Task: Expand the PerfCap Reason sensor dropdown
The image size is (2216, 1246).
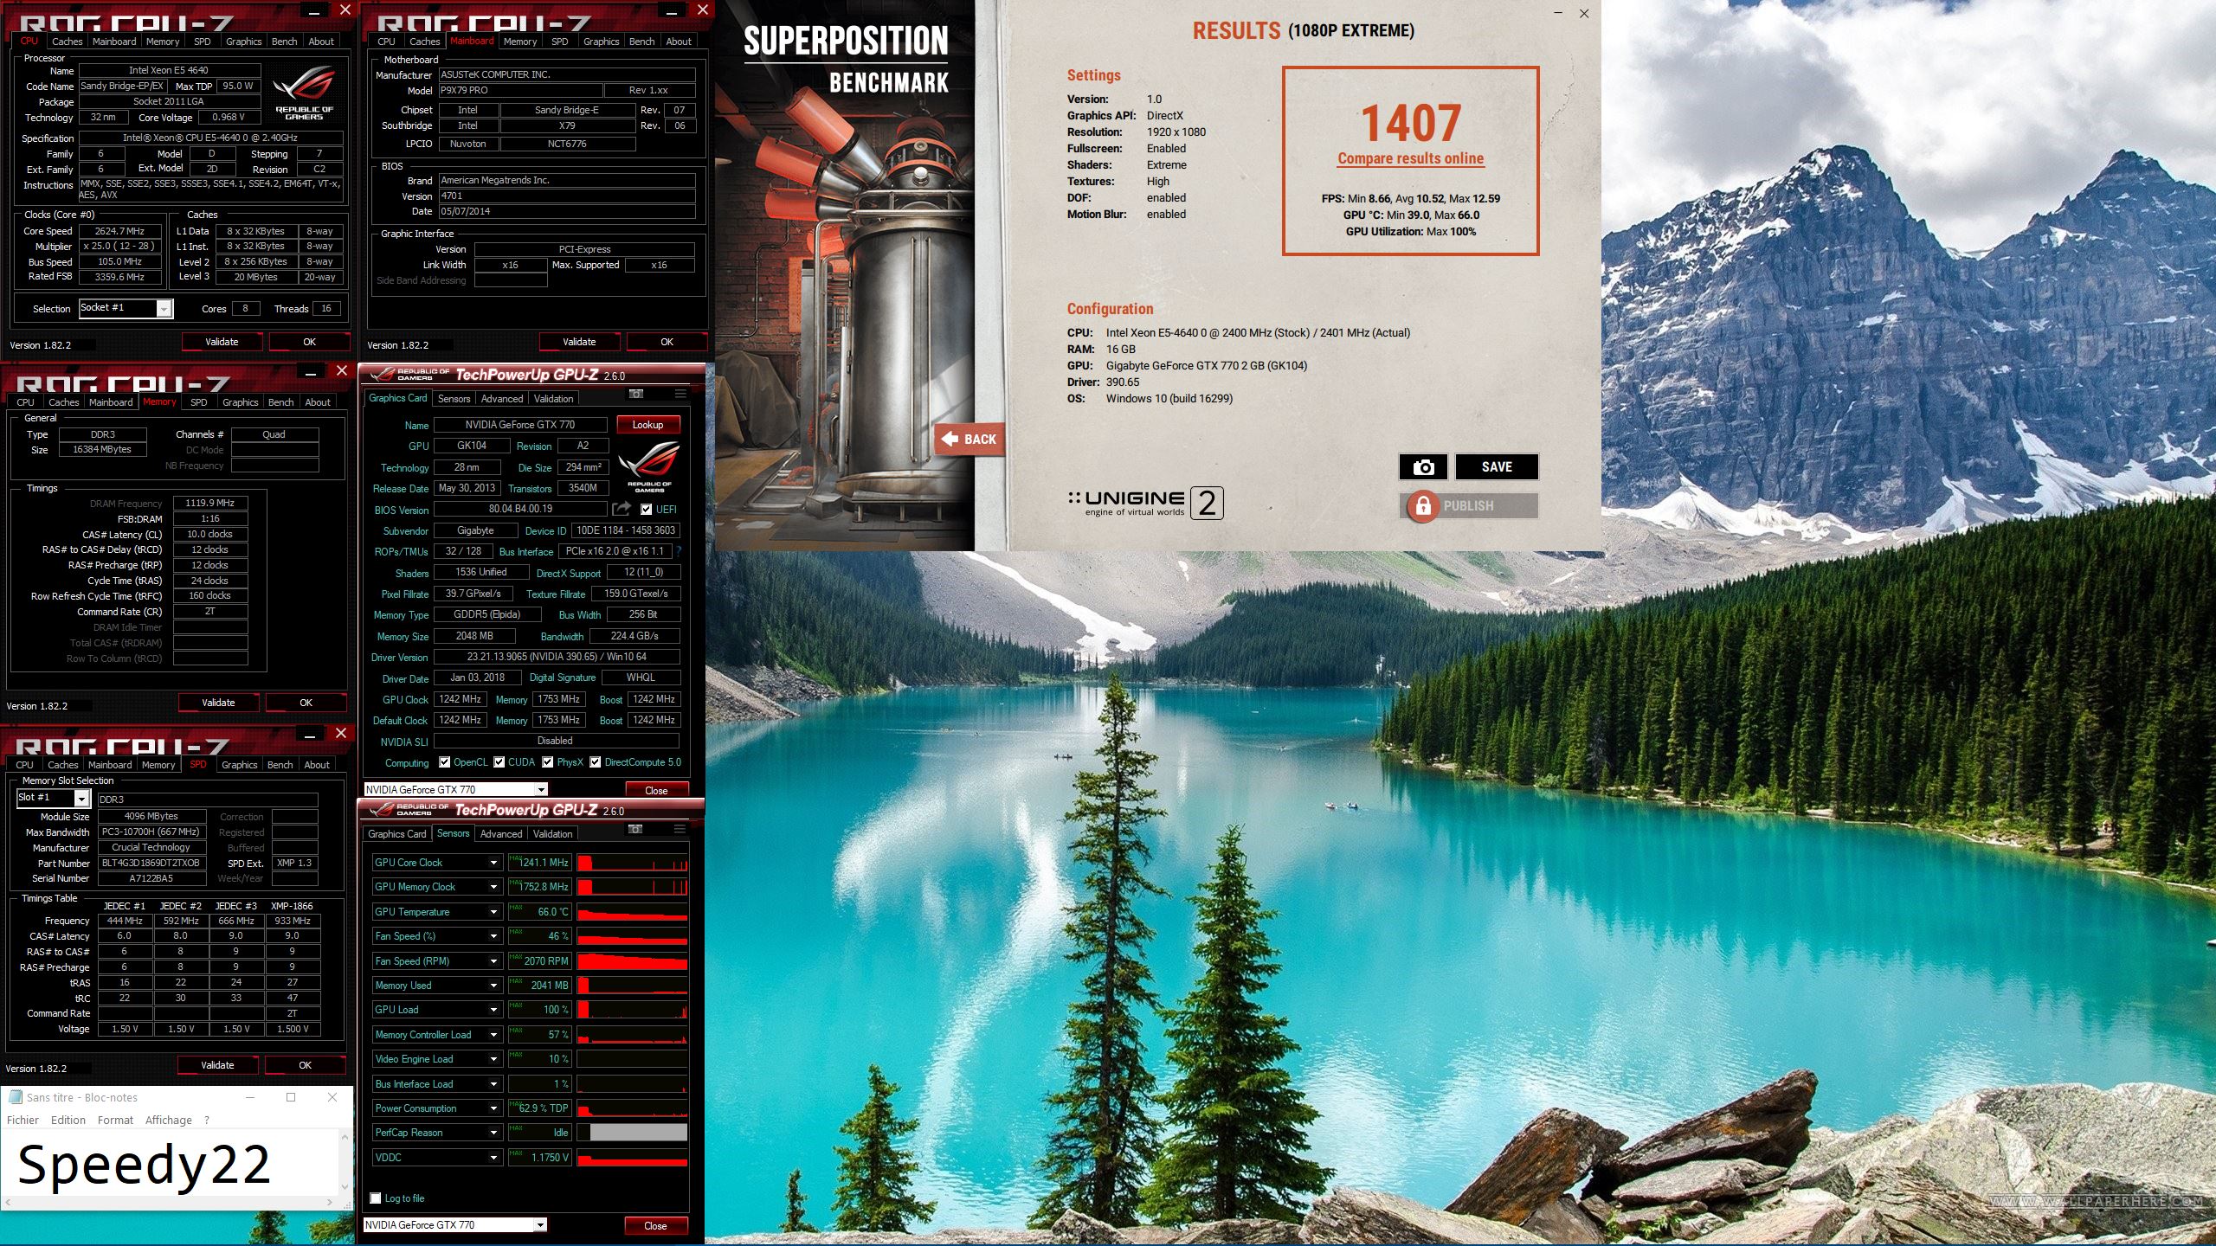Action: 493,1133
